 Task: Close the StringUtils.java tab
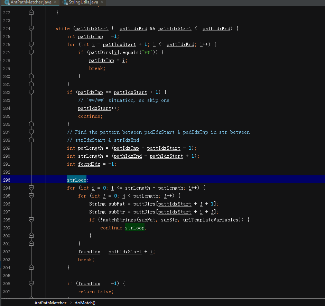[x=102, y=2]
